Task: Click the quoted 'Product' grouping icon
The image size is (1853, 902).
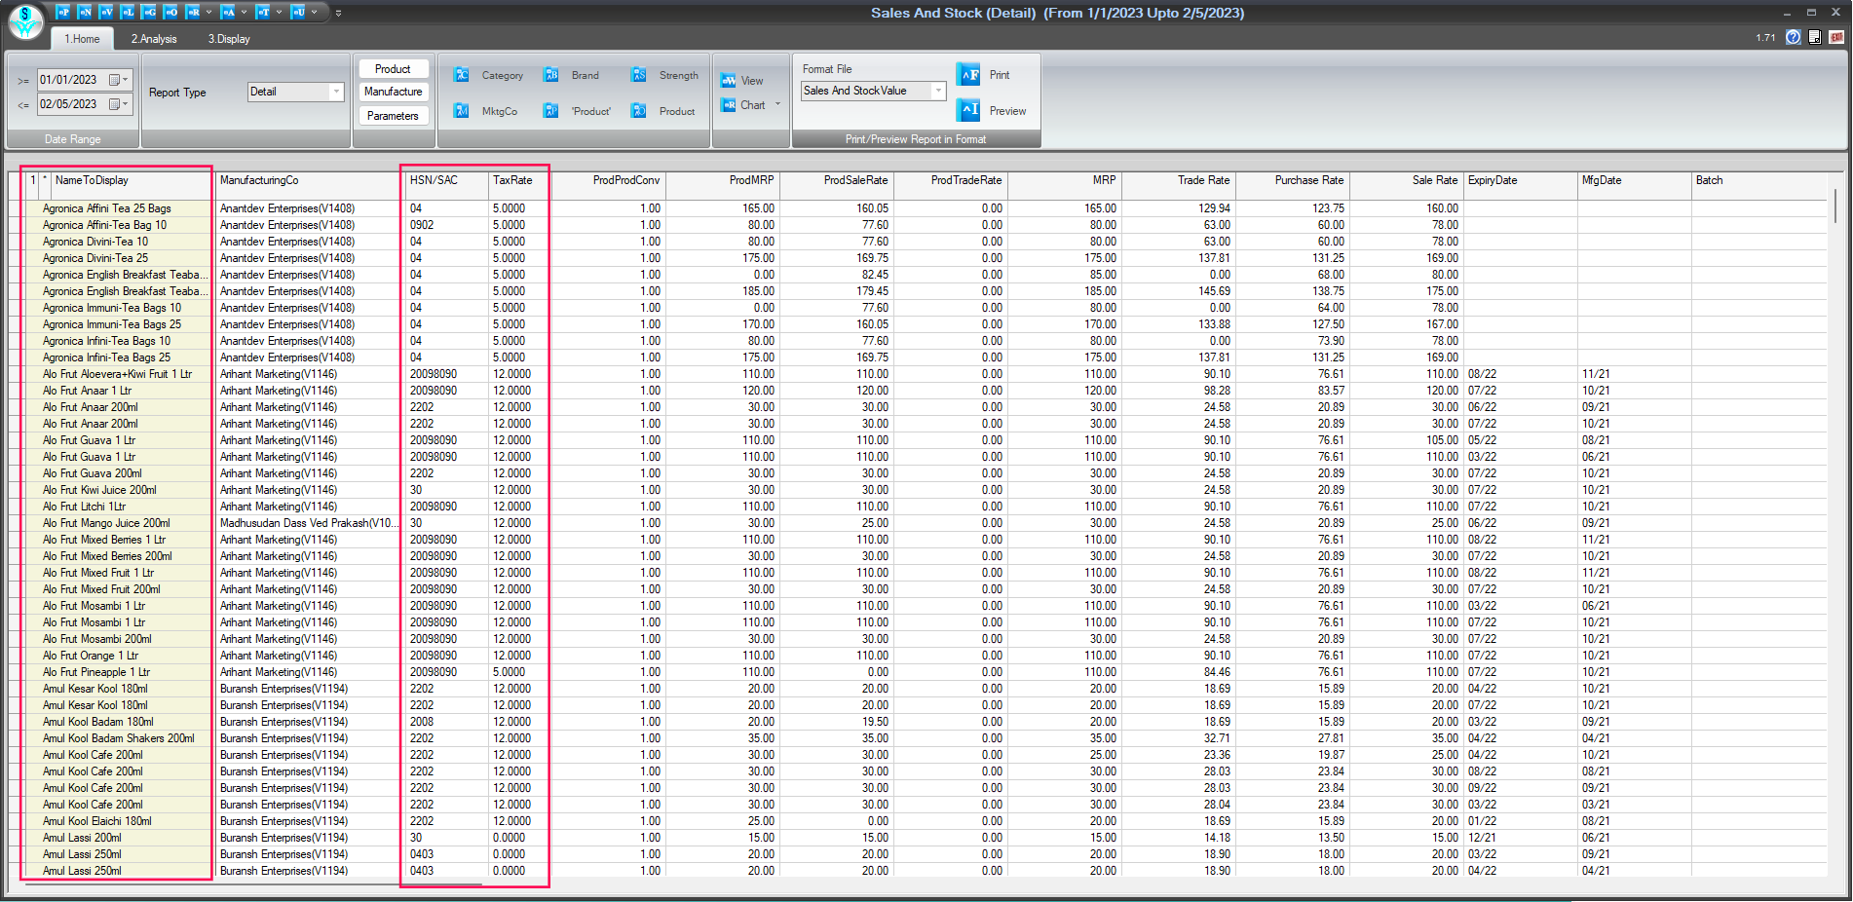Action: click(x=550, y=111)
